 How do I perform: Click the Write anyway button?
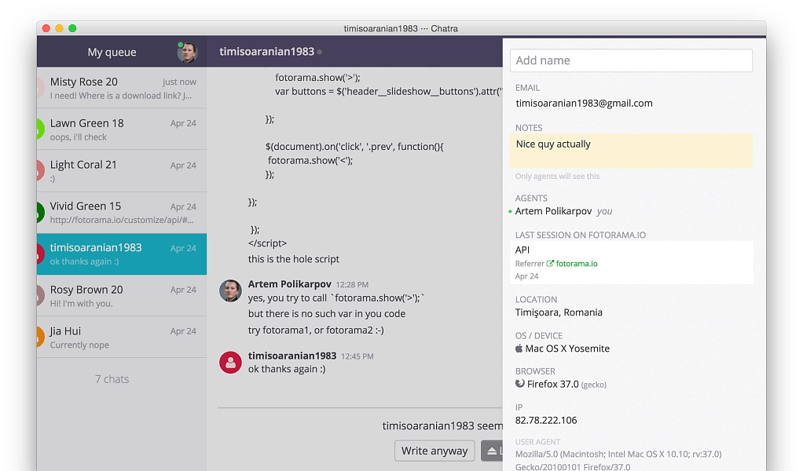tap(434, 451)
